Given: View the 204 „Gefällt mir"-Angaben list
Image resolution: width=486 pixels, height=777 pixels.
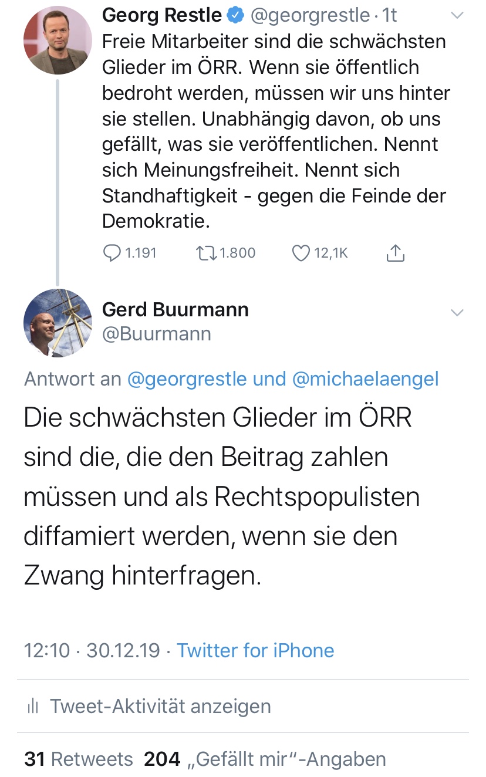Looking at the screenshot, I should [265, 759].
